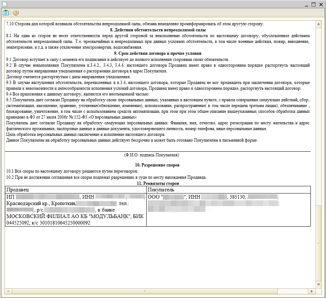The height and width of the screenshot is (298, 326).
Task: Click heading "9. Срок действия договора и прочие условия"
Action: tap(157, 53)
